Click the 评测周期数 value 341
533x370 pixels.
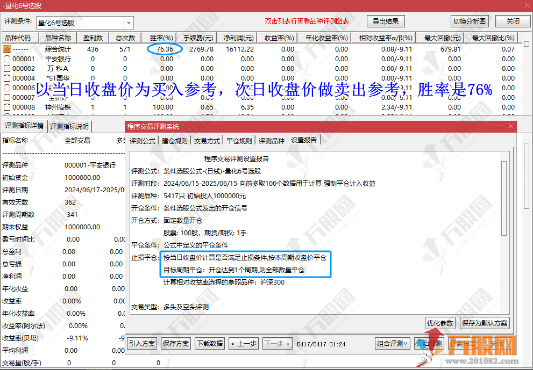(x=72, y=214)
